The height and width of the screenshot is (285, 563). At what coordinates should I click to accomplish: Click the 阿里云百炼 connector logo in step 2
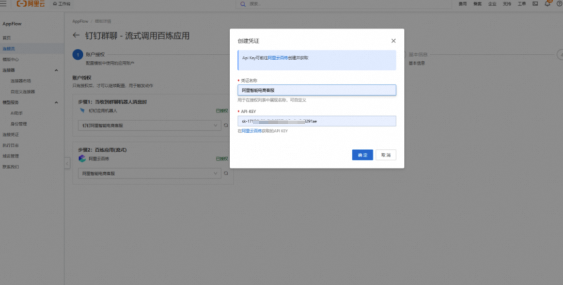click(82, 158)
